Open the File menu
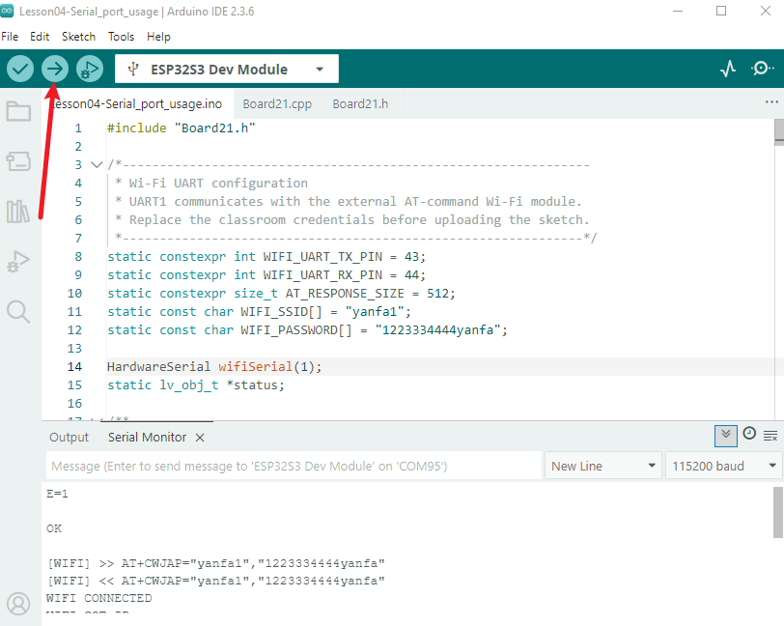Image resolution: width=784 pixels, height=626 pixels. [10, 37]
